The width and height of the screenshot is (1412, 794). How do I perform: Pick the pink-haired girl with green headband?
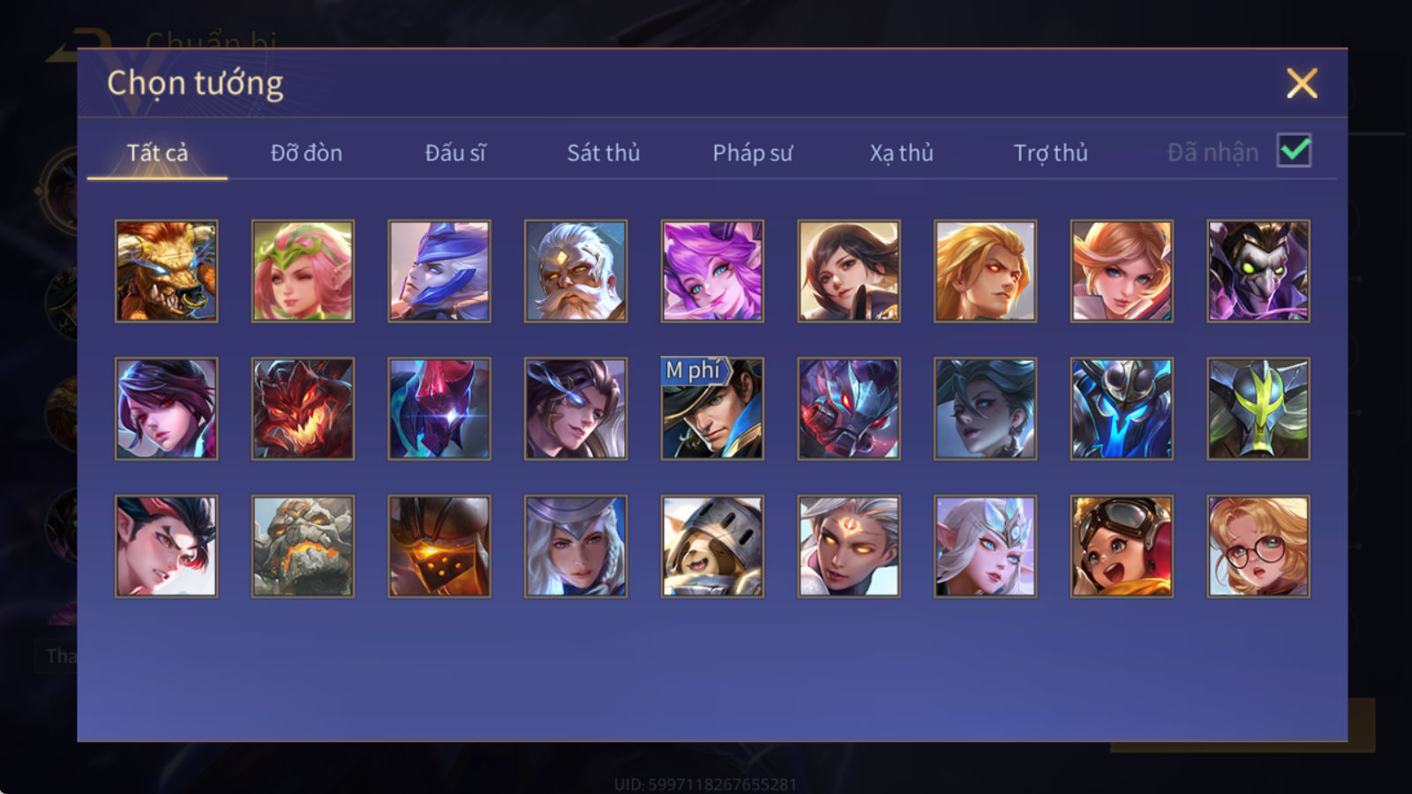pos(303,271)
